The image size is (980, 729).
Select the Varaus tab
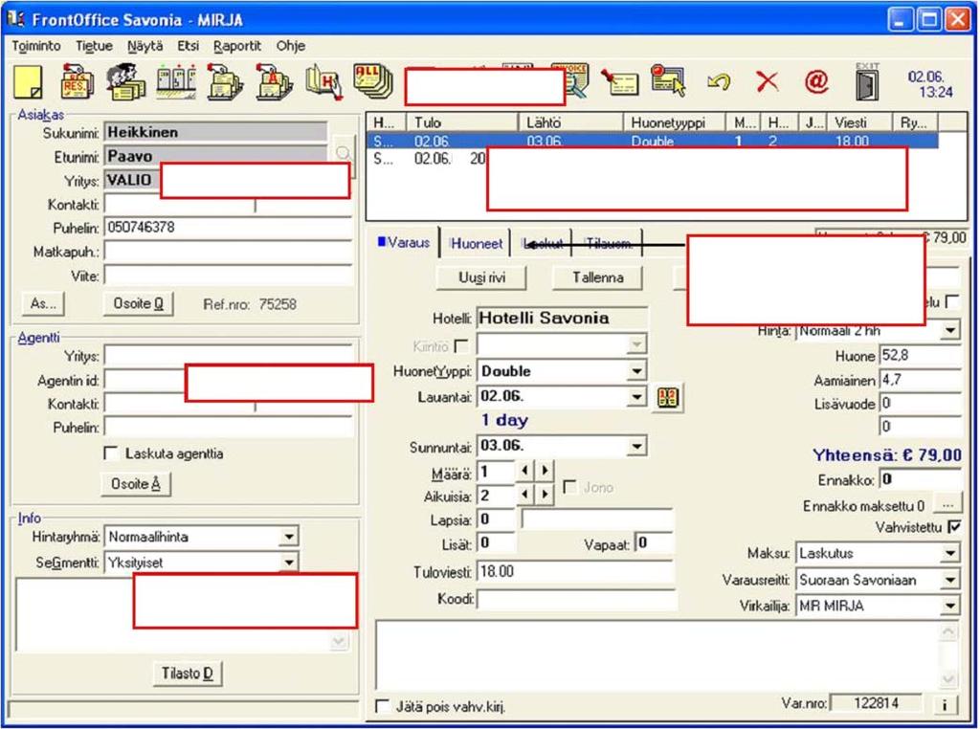[x=405, y=242]
